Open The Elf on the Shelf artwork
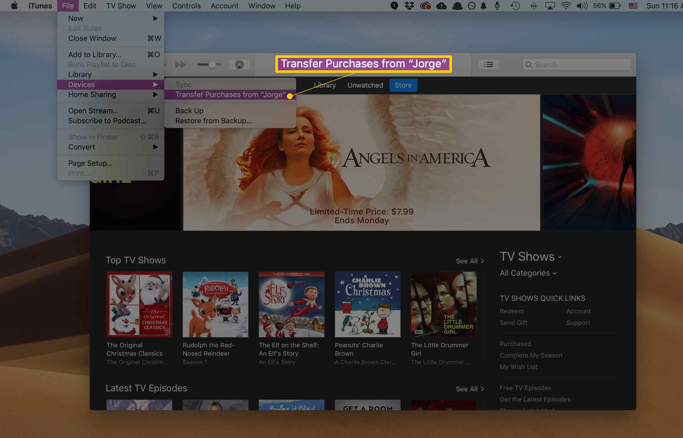683x438 pixels. 291,304
